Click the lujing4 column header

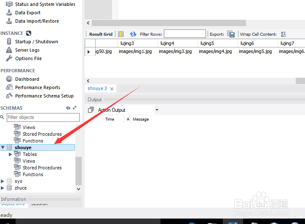pyautogui.click(x=178, y=43)
